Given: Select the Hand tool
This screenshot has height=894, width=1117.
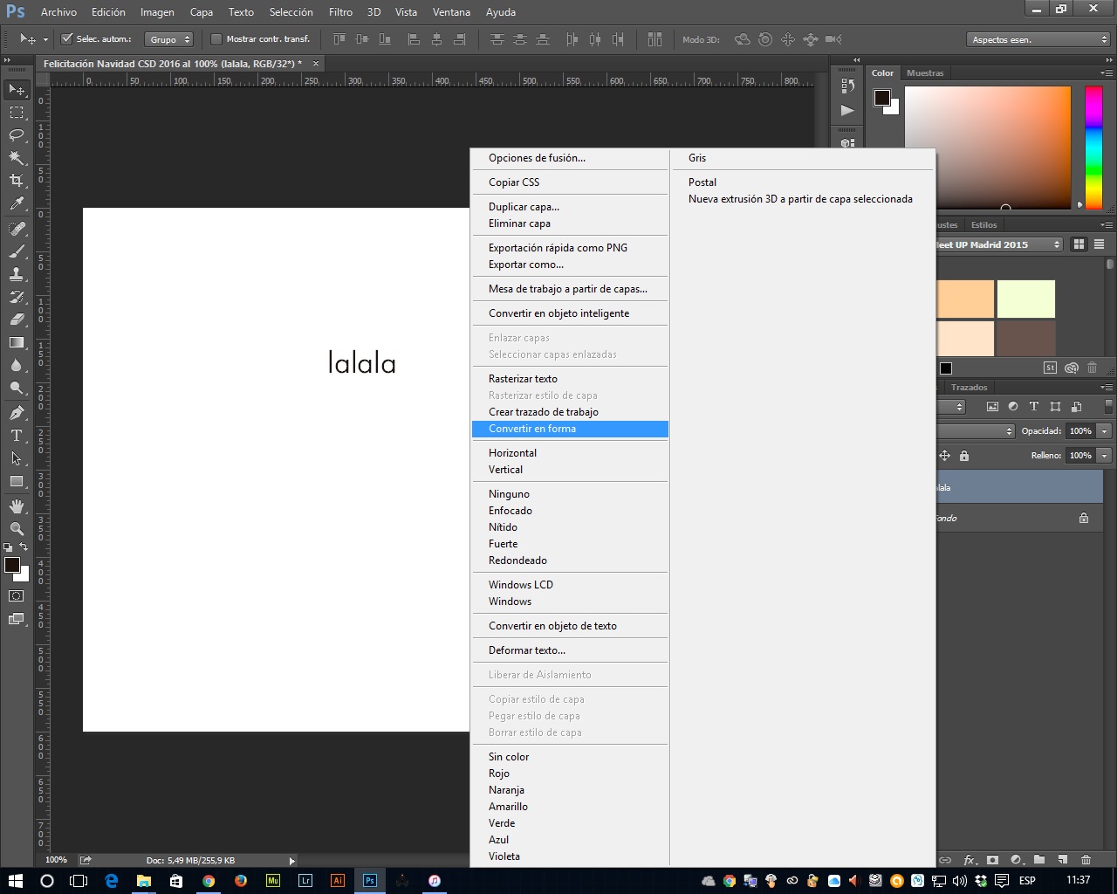Looking at the screenshot, I should pyautogui.click(x=17, y=506).
